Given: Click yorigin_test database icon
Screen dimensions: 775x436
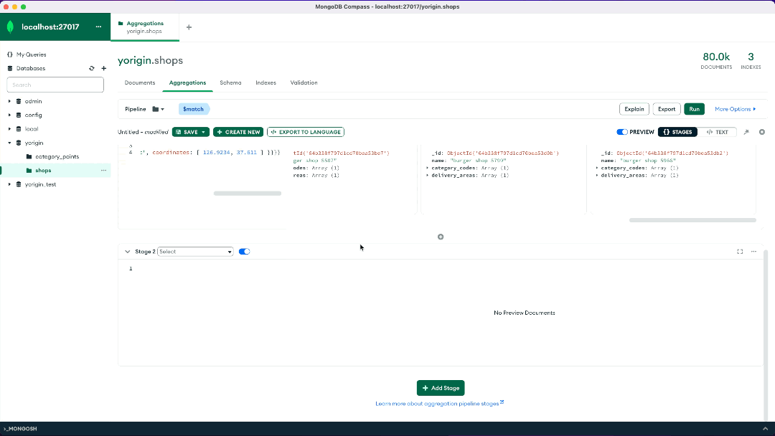Looking at the screenshot, I should 19,184.
